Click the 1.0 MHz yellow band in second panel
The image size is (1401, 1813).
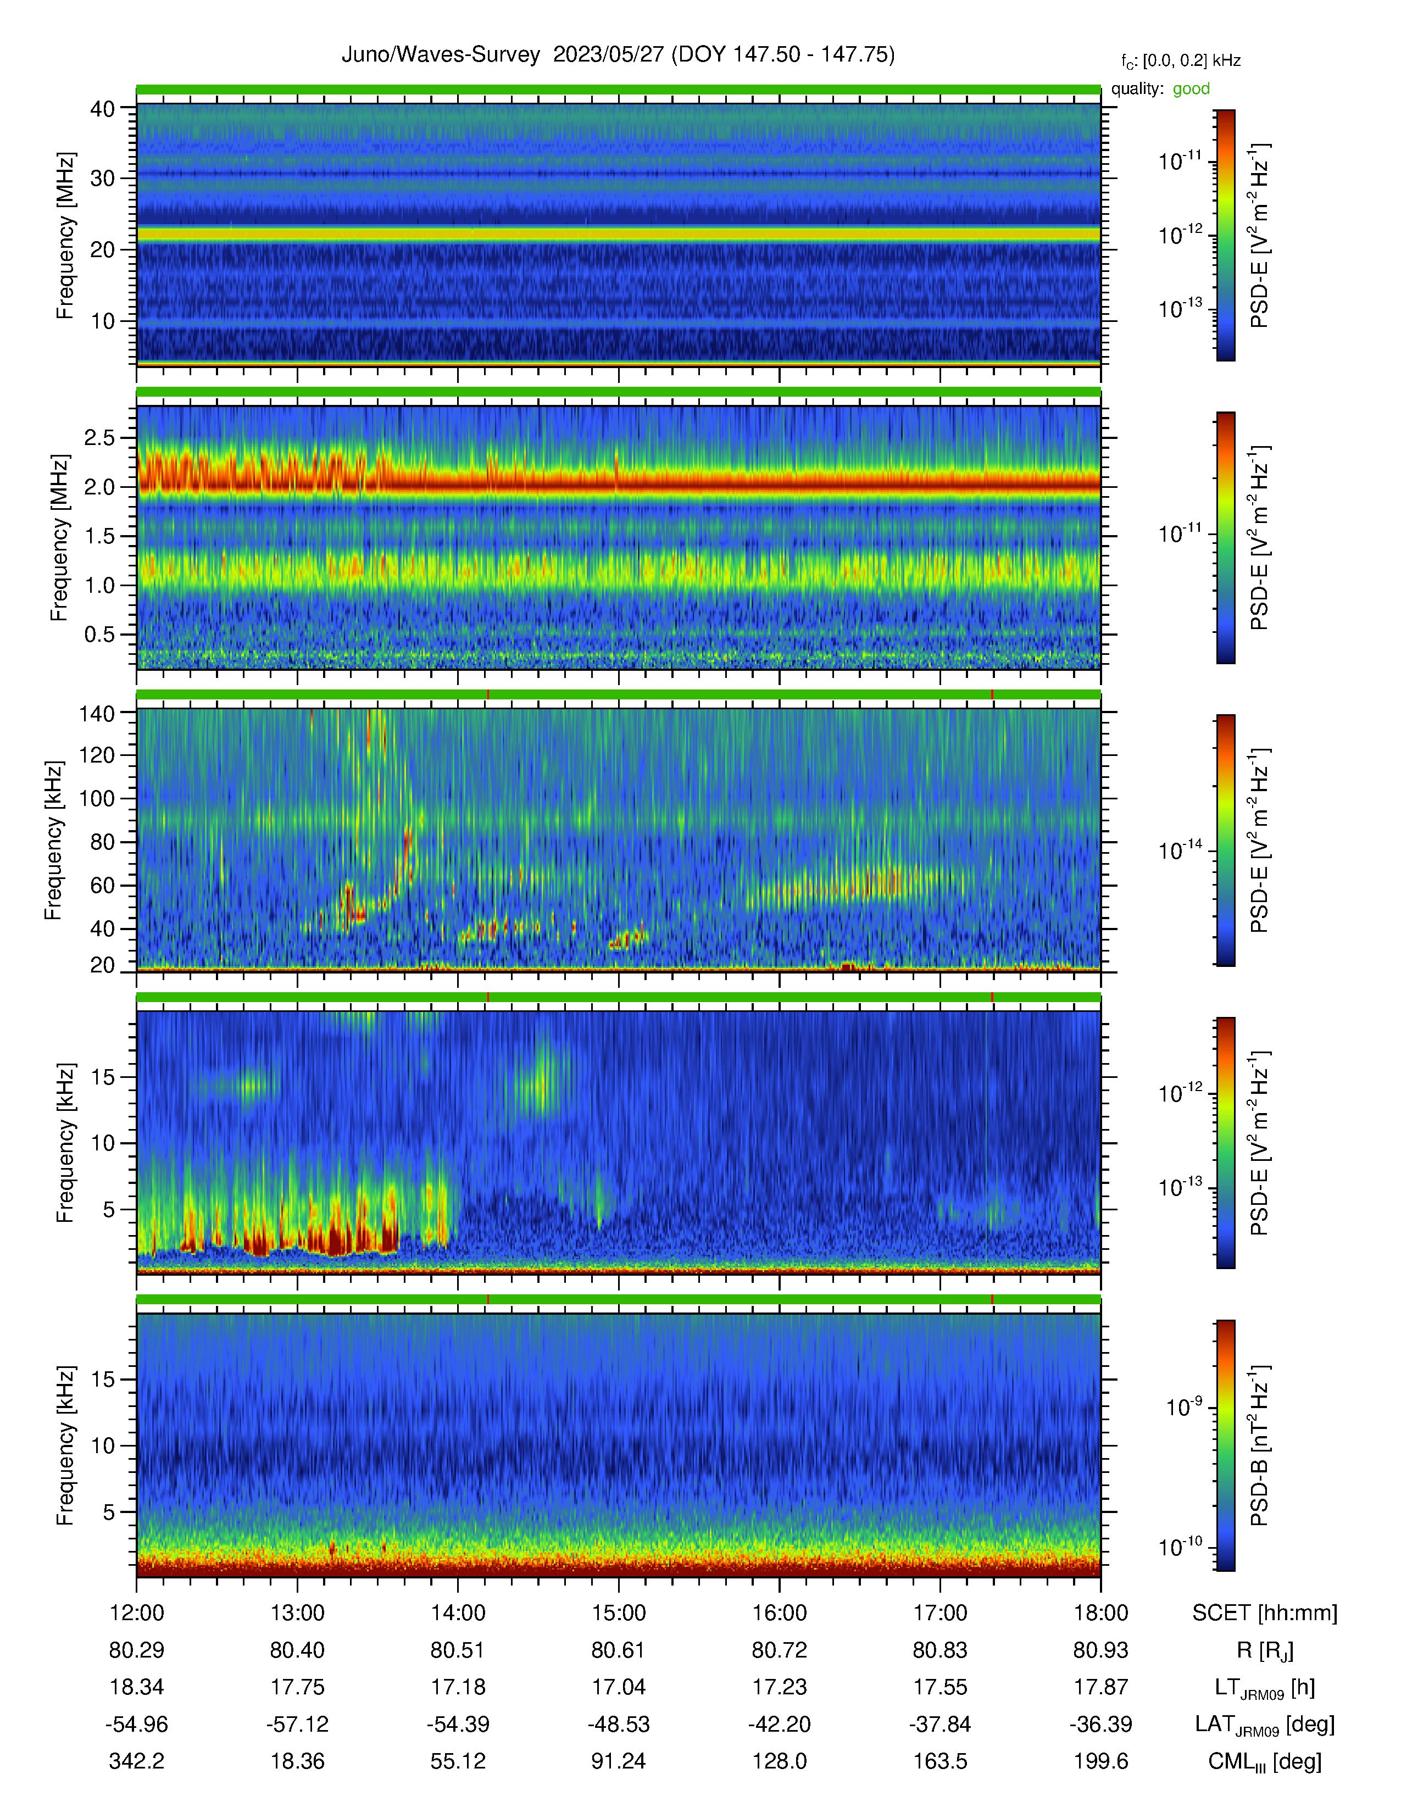[x=618, y=570]
